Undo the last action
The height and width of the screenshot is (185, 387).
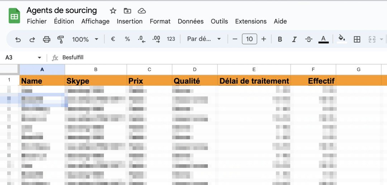point(18,39)
